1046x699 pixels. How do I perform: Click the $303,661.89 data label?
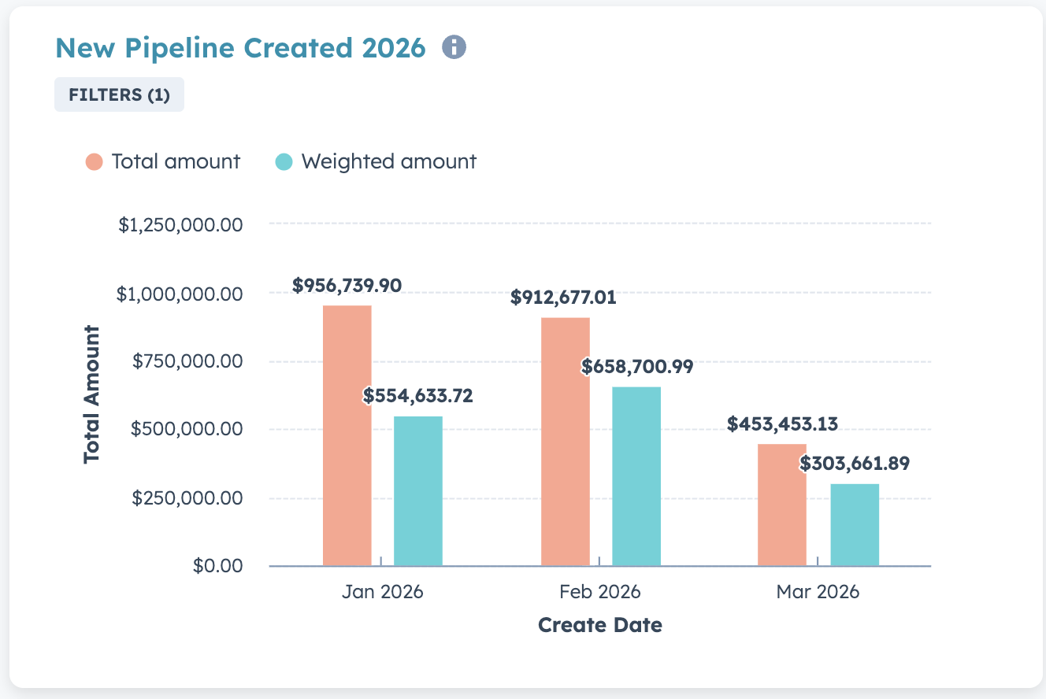855,464
